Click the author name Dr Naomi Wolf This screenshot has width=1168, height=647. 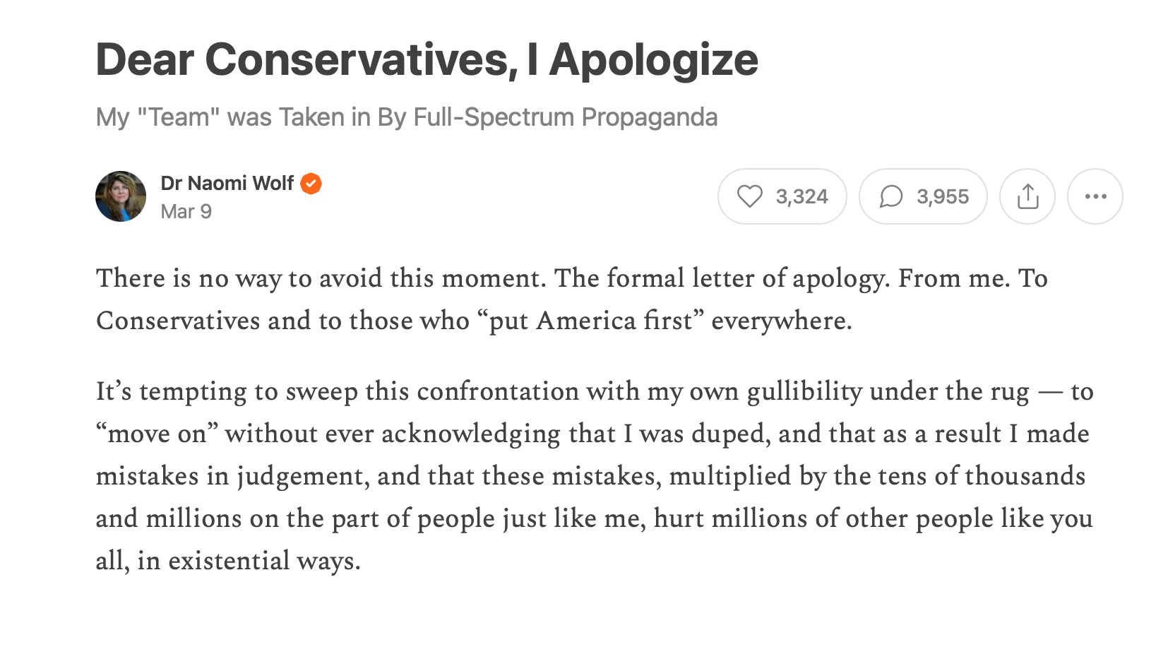click(227, 184)
